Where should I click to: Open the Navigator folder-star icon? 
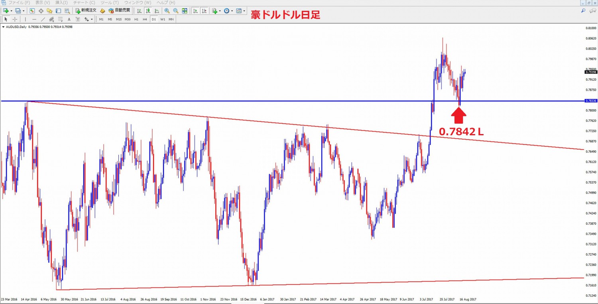(49, 11)
